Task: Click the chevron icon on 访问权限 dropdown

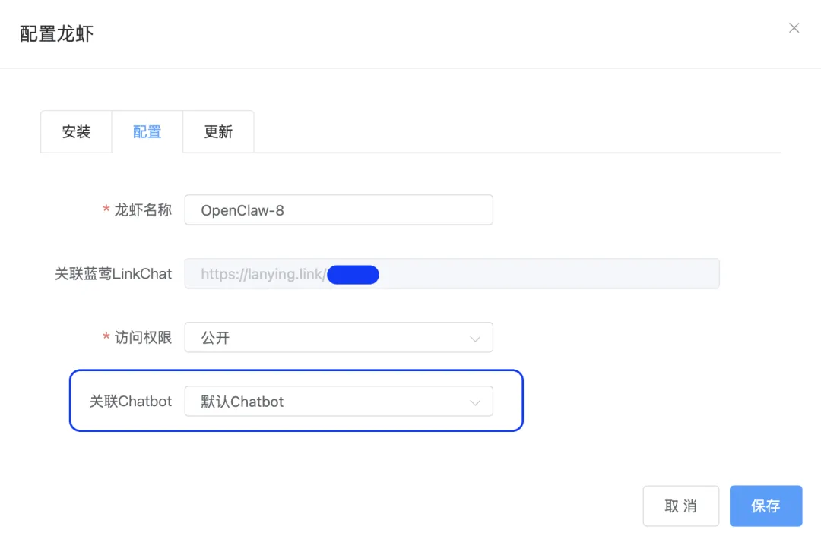Action: pos(476,337)
